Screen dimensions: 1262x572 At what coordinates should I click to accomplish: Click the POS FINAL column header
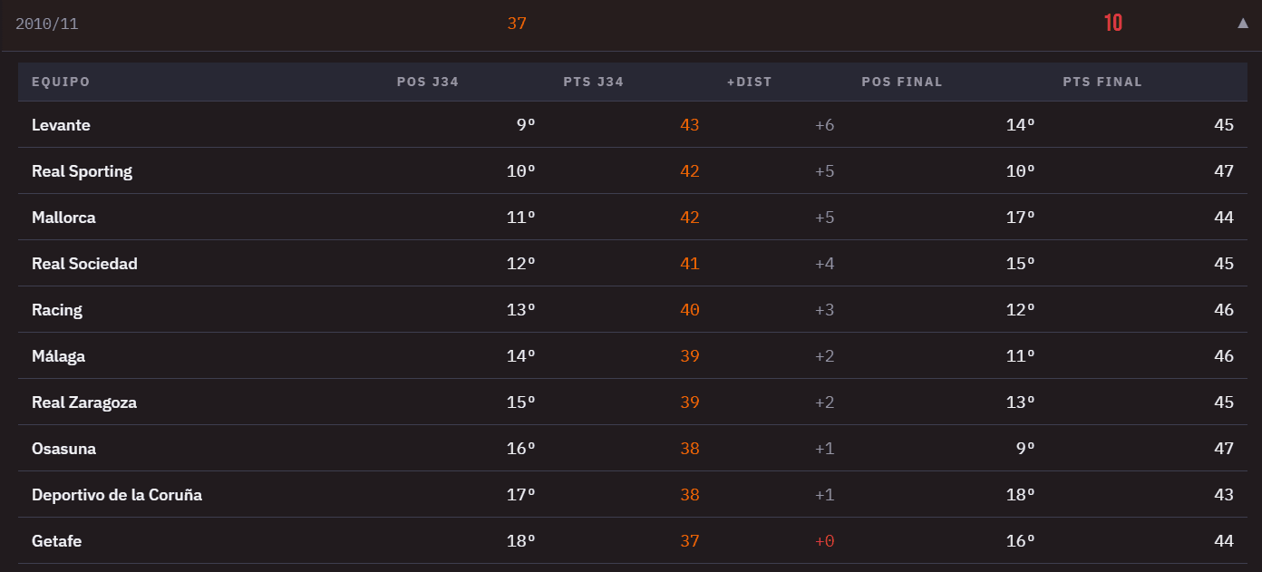pos(902,82)
